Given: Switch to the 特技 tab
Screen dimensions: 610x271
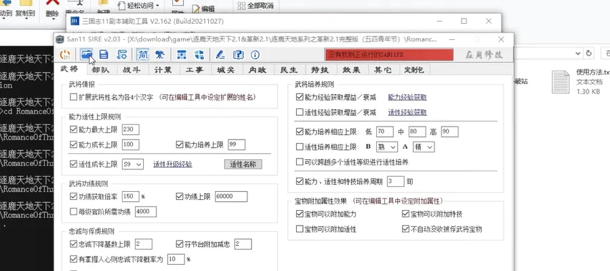Looking at the screenshot, I should coord(320,70).
